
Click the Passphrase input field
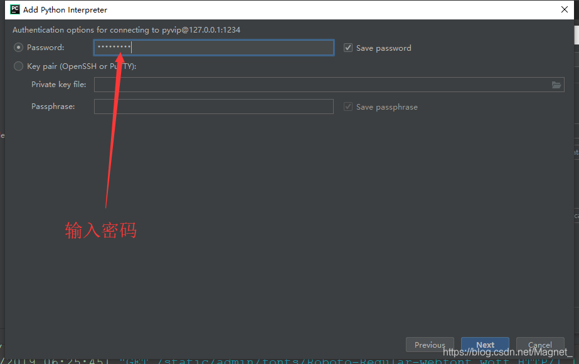pyautogui.click(x=214, y=107)
